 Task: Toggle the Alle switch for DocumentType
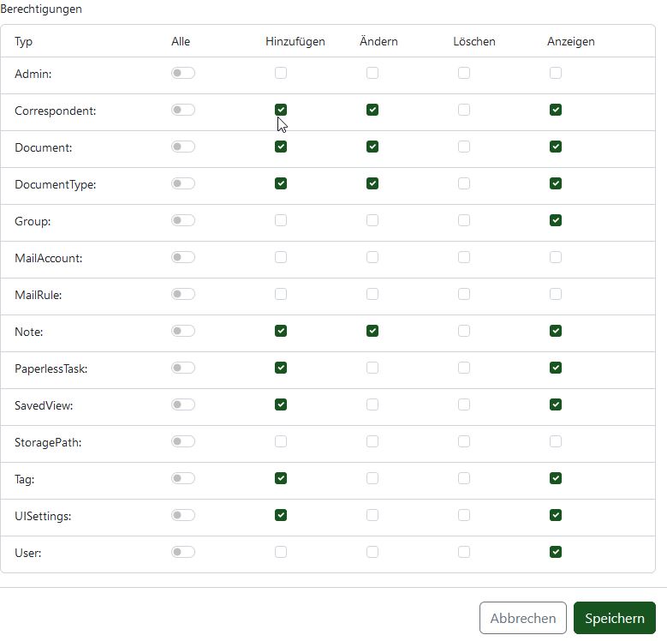(x=183, y=183)
